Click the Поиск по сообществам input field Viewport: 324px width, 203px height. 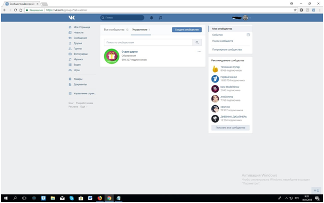[x=149, y=42]
